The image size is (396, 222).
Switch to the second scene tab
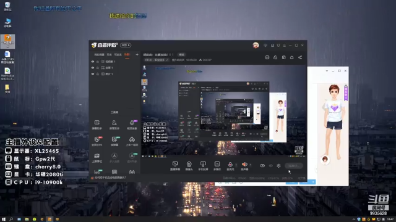(109, 55)
